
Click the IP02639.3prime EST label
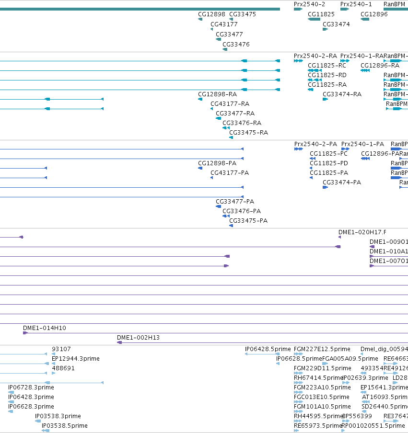365,378
